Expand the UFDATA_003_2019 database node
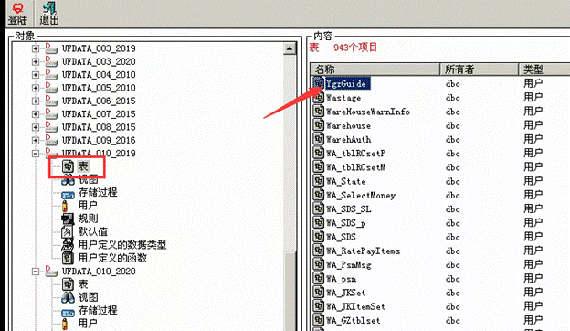The image size is (570, 331). point(36,48)
